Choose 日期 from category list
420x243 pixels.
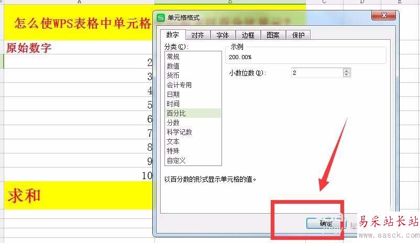tap(193, 94)
